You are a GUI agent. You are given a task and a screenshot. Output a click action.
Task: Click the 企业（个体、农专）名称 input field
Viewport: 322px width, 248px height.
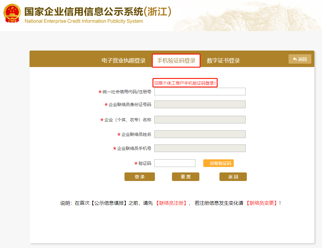200,119
